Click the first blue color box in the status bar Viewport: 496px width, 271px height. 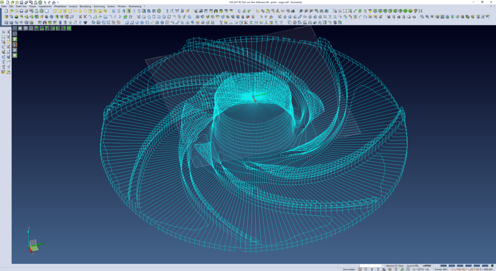coord(443,266)
